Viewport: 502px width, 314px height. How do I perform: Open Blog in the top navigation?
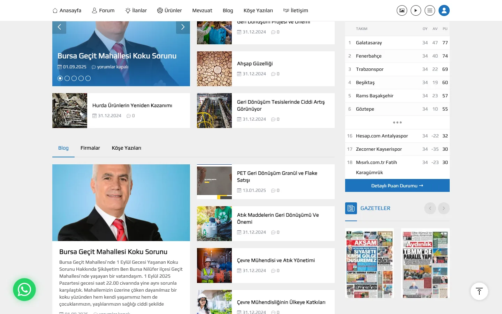tap(228, 10)
